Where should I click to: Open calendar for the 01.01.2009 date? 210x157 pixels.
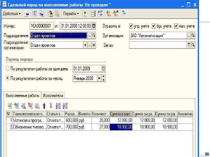click(x=103, y=69)
